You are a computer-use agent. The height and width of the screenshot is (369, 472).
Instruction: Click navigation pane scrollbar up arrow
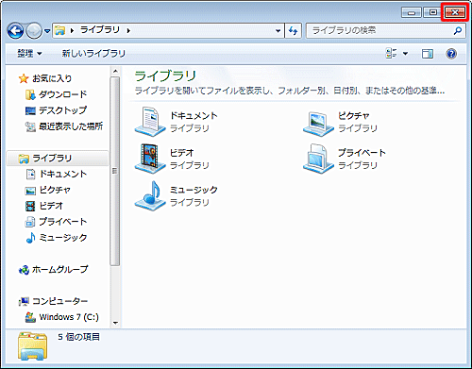(115, 72)
